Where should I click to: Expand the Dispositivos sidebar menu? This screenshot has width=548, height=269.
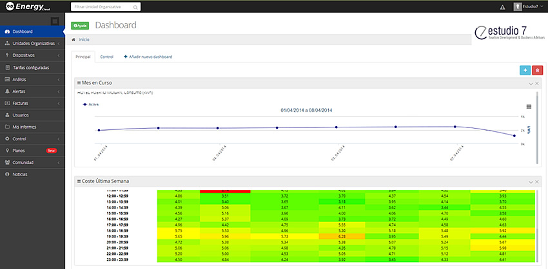tap(32, 55)
